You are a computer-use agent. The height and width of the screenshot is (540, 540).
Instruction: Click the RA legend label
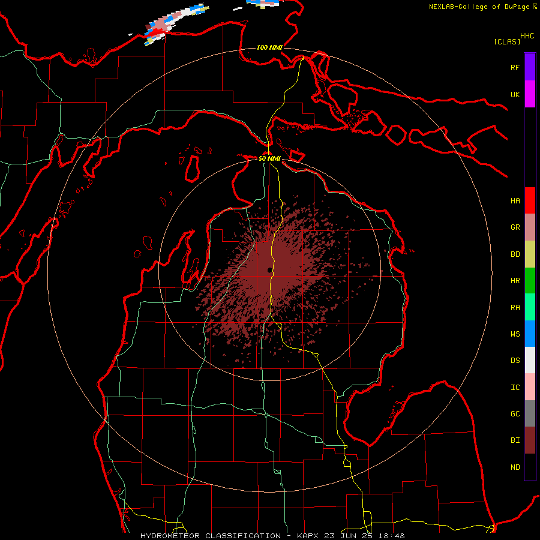point(515,308)
